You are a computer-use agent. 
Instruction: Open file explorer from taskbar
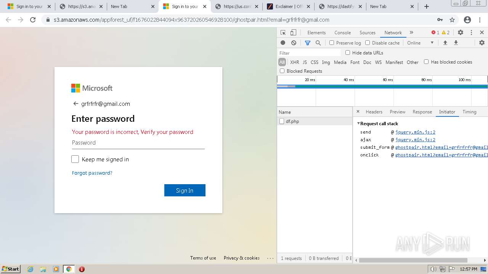43,269
